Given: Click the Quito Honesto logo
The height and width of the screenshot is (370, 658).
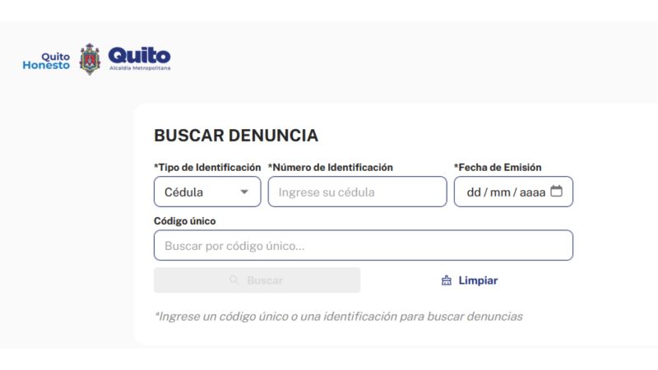Looking at the screenshot, I should tap(46, 61).
